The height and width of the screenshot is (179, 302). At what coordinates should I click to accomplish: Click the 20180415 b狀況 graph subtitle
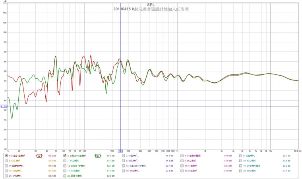(x=151, y=9)
